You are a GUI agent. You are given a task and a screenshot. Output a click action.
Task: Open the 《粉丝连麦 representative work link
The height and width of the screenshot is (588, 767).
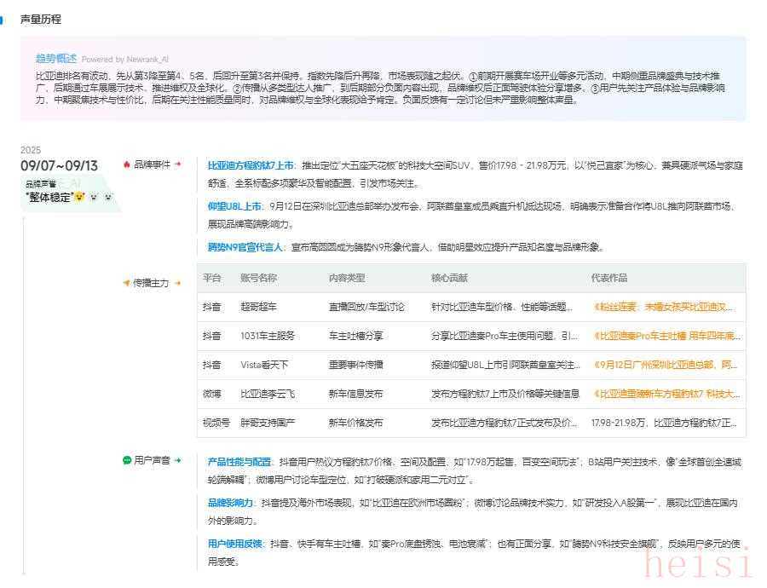666,306
